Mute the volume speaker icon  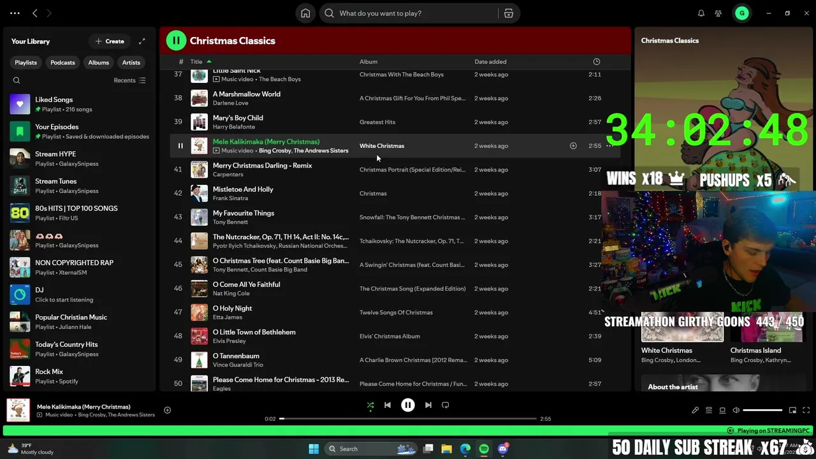pos(736,410)
